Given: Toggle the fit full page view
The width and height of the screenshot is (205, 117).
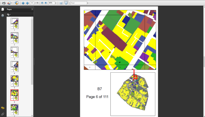Looking at the screenshot, I should (x=66, y=3).
